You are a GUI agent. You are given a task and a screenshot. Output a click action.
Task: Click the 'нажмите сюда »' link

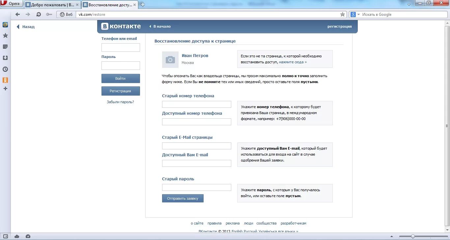pyautogui.click(x=293, y=62)
